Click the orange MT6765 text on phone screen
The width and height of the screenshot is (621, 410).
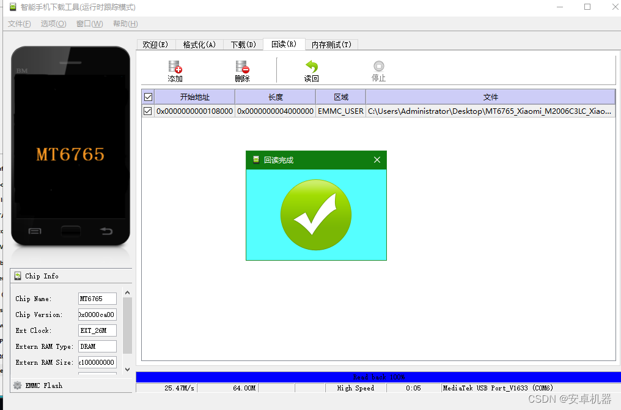(x=70, y=154)
